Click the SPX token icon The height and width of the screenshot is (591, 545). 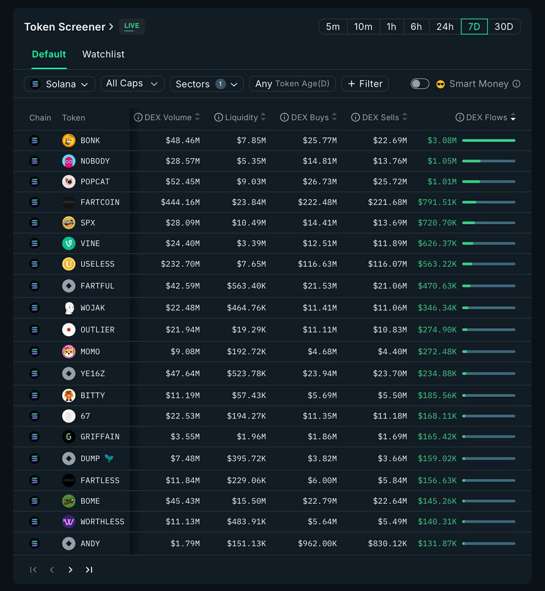point(68,223)
